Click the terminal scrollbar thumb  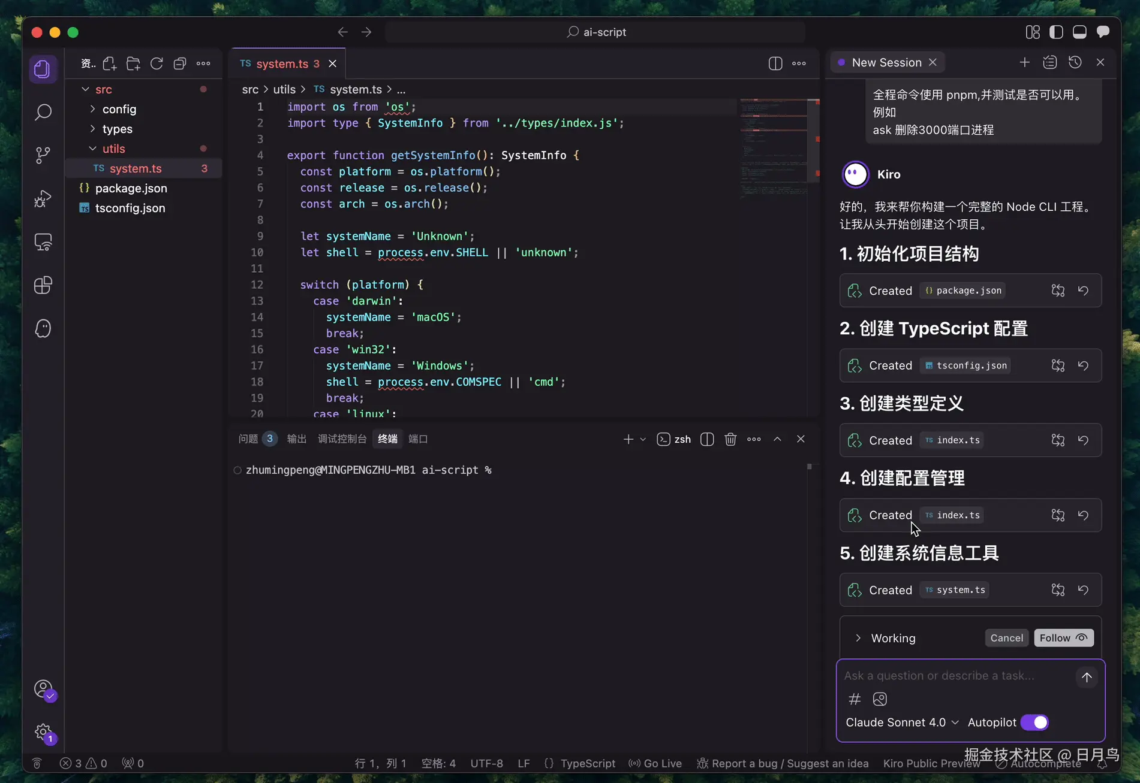(810, 467)
